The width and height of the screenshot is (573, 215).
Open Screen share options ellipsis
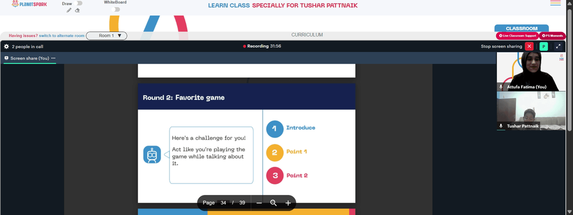[x=53, y=58]
